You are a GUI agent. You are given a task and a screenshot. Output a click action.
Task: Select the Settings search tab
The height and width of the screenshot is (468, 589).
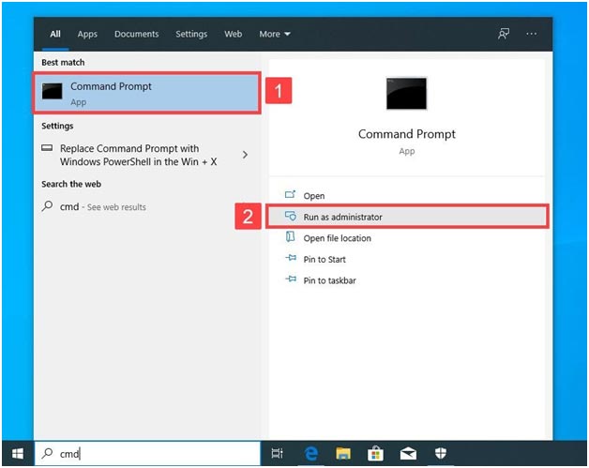point(191,34)
